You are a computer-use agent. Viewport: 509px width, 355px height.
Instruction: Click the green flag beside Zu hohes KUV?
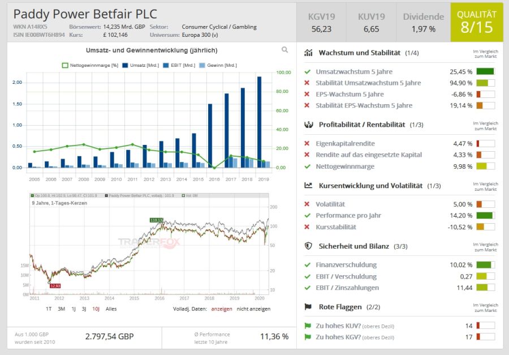point(308,326)
